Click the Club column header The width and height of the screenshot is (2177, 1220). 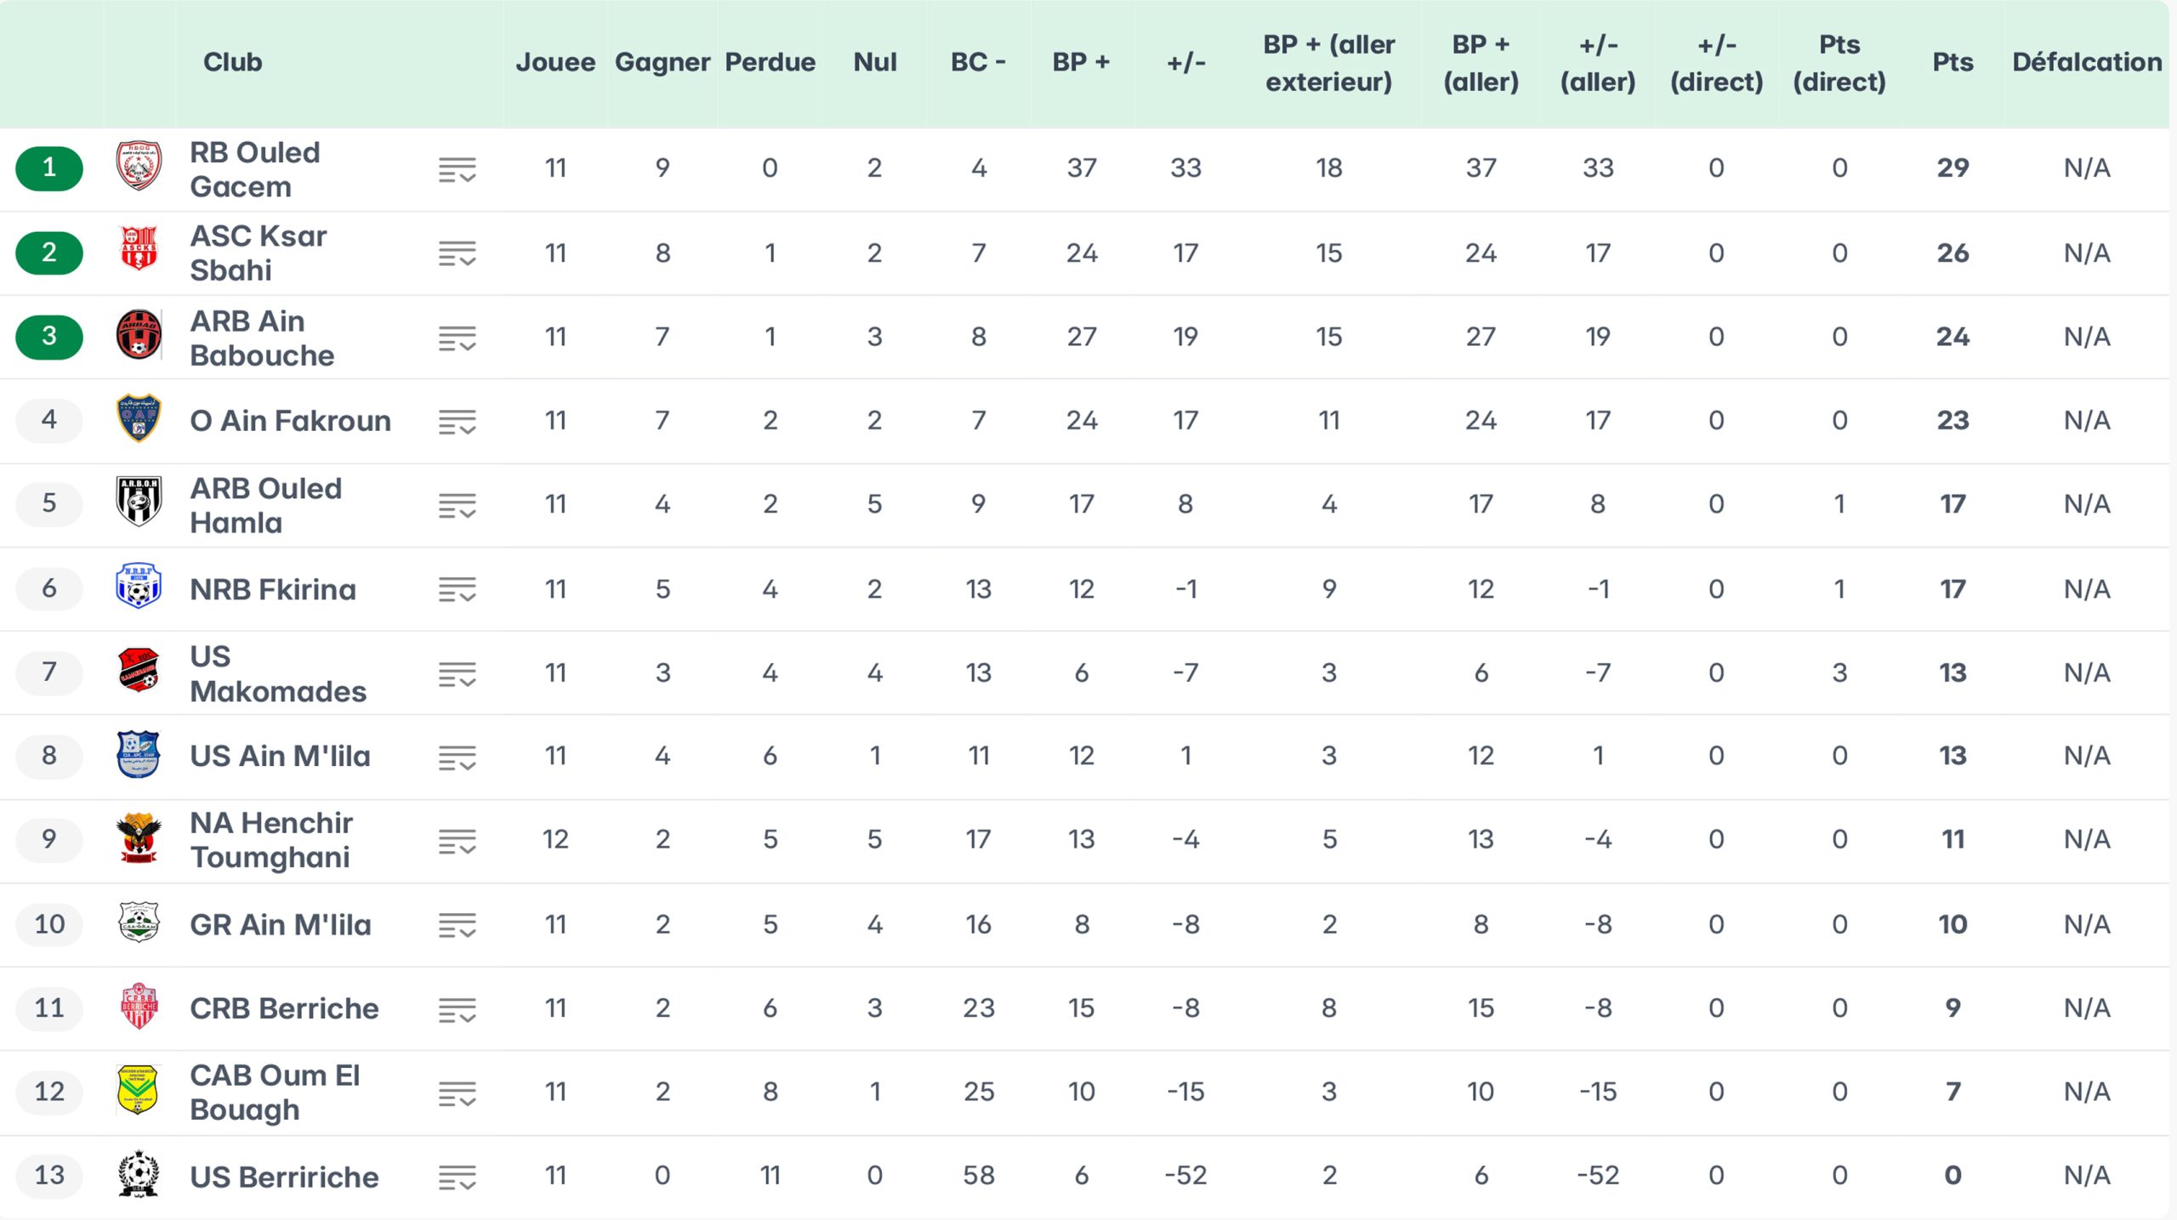coord(232,62)
